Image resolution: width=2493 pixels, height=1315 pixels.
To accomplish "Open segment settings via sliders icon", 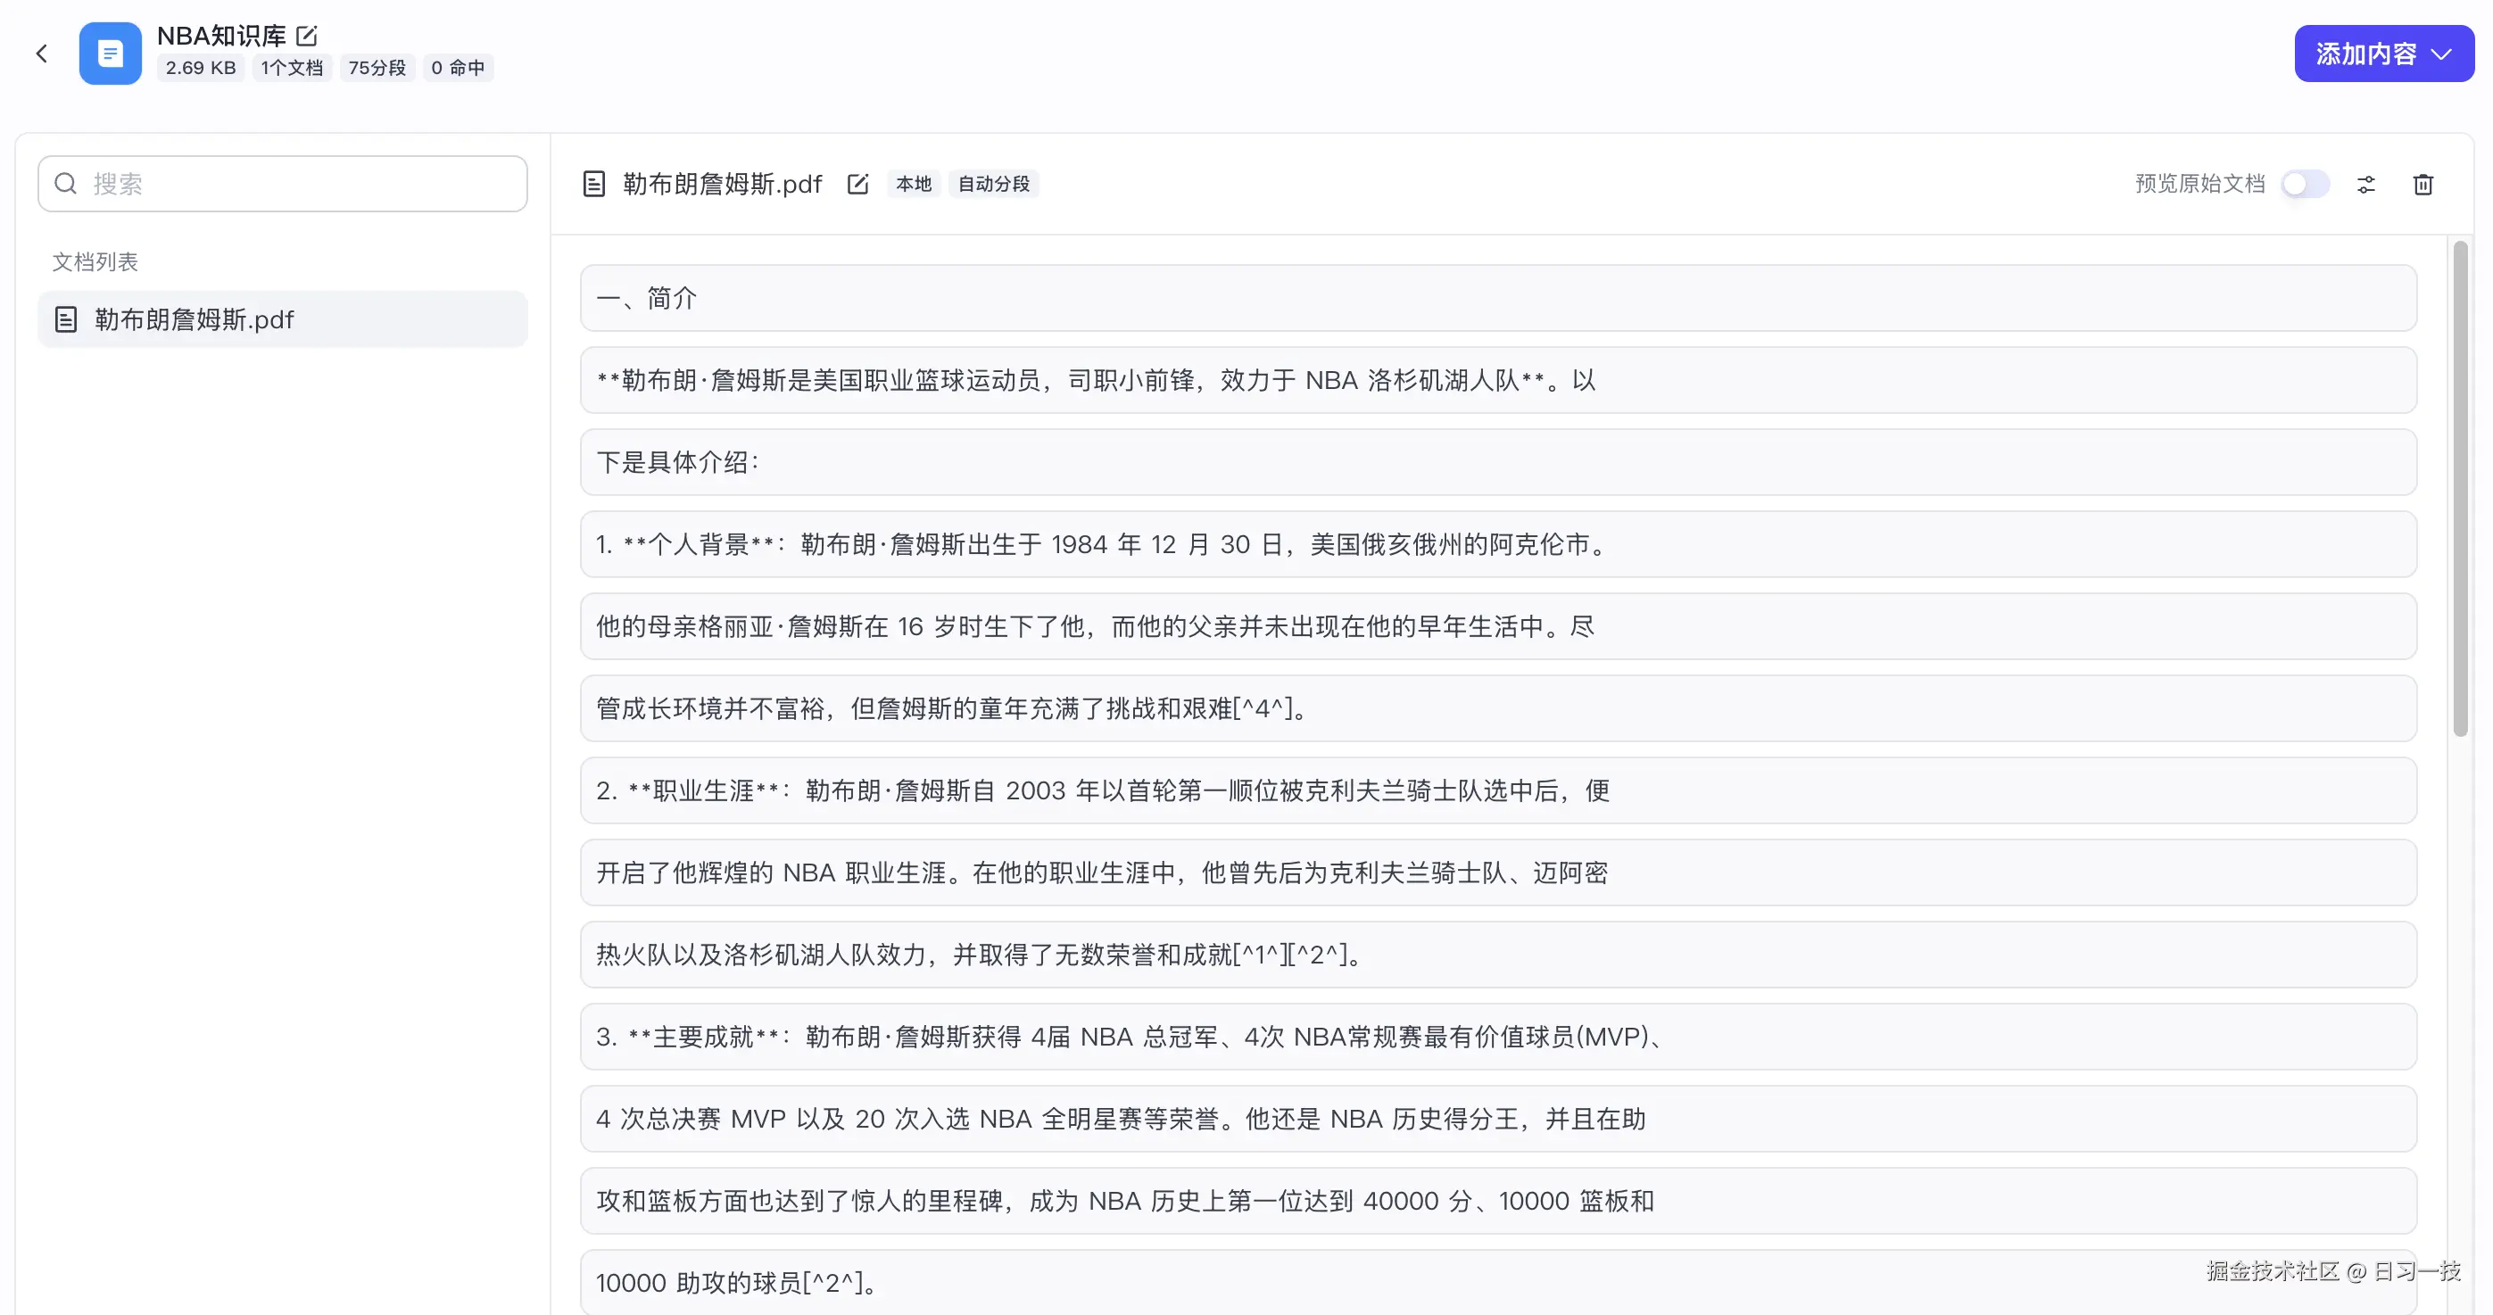I will [x=2365, y=184].
